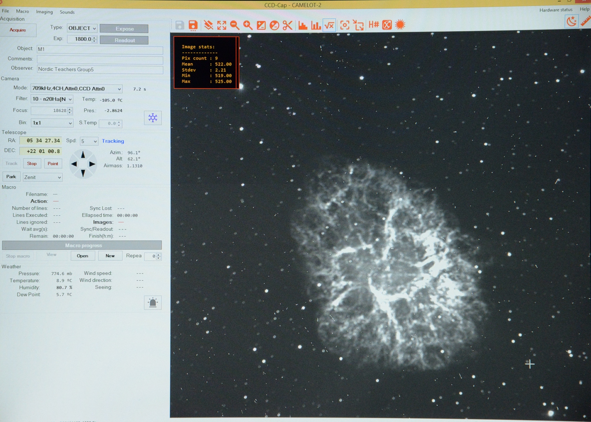Click the fit-to-window expand arrows icon
Image resolution: width=591 pixels, height=422 pixels.
coord(222,25)
